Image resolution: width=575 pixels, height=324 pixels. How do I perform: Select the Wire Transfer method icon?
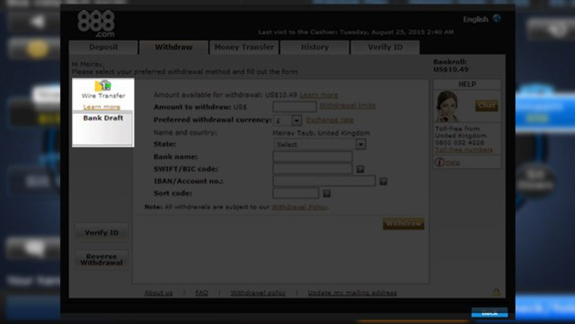(x=103, y=86)
